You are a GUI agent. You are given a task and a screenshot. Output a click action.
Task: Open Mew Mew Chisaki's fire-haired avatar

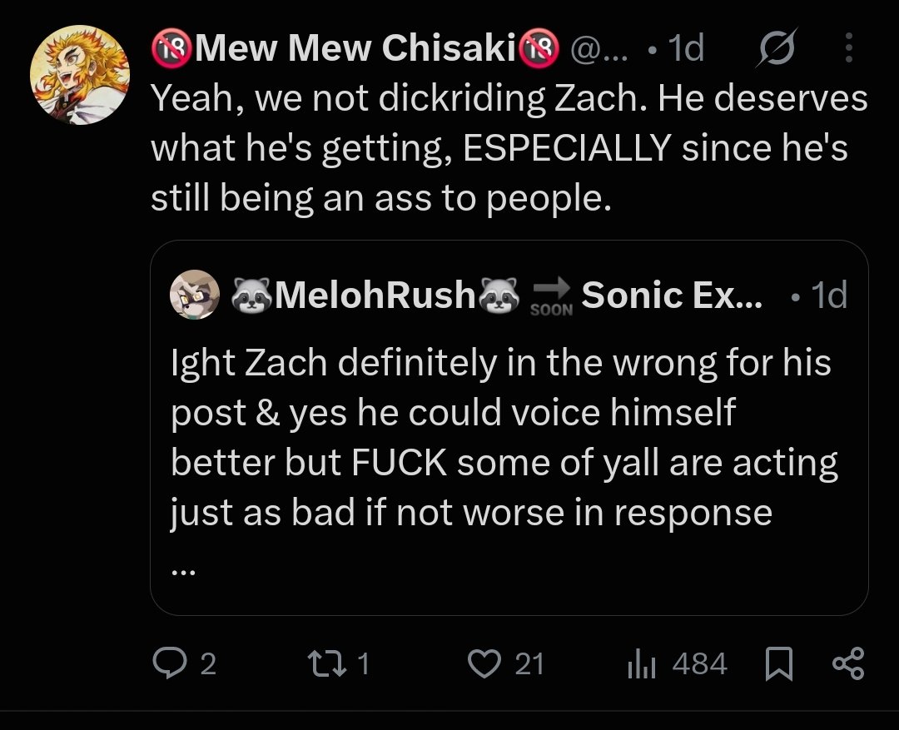[x=80, y=75]
